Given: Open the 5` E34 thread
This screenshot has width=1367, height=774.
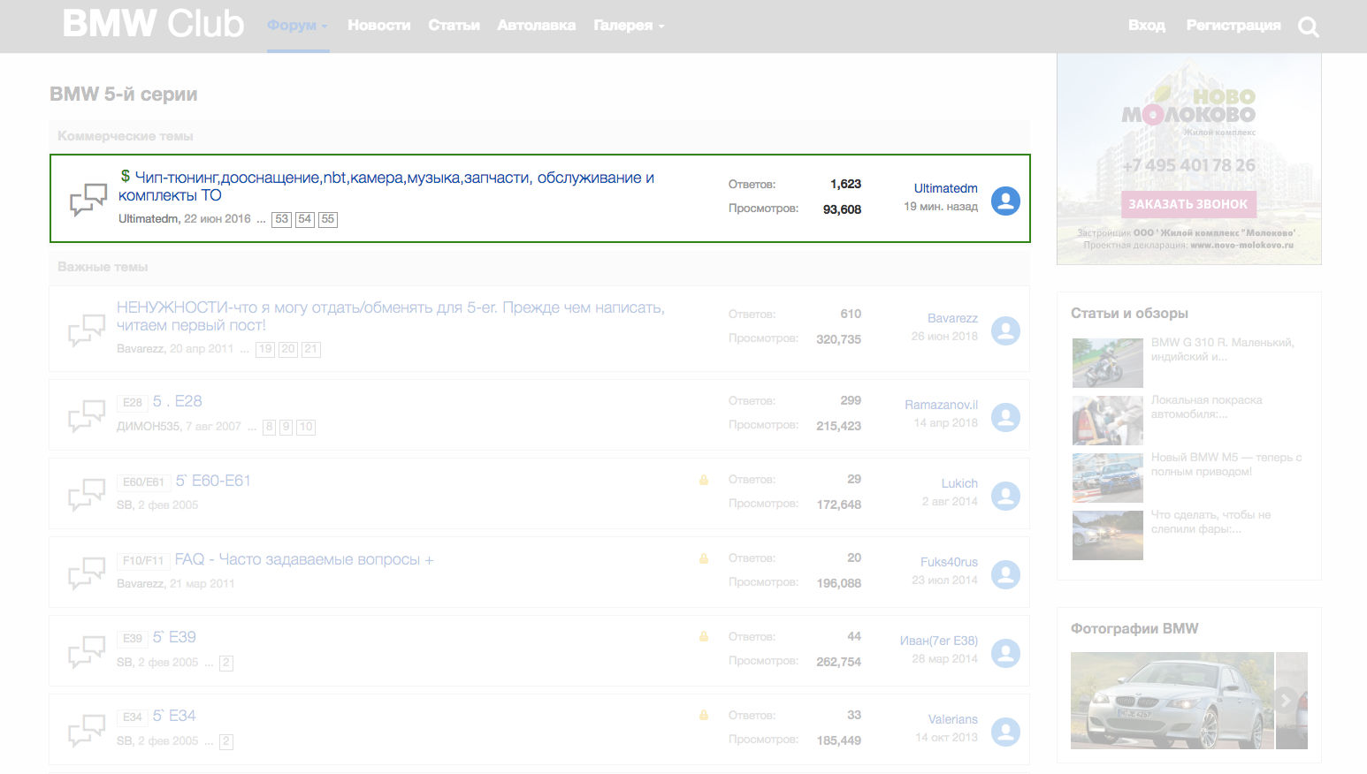Looking at the screenshot, I should click(x=174, y=716).
